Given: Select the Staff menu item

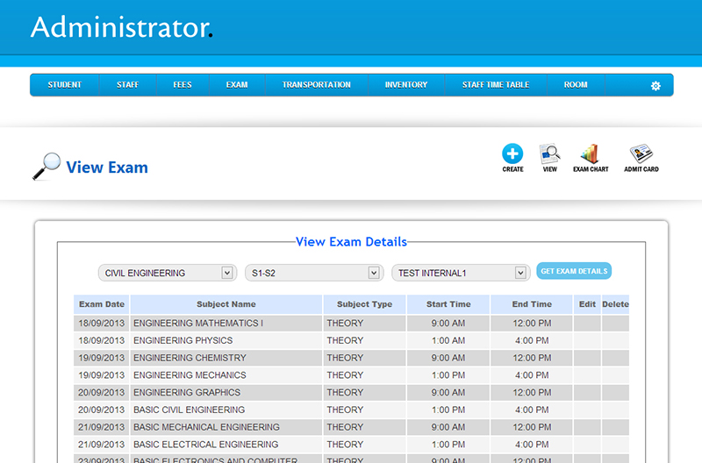Looking at the screenshot, I should (127, 85).
